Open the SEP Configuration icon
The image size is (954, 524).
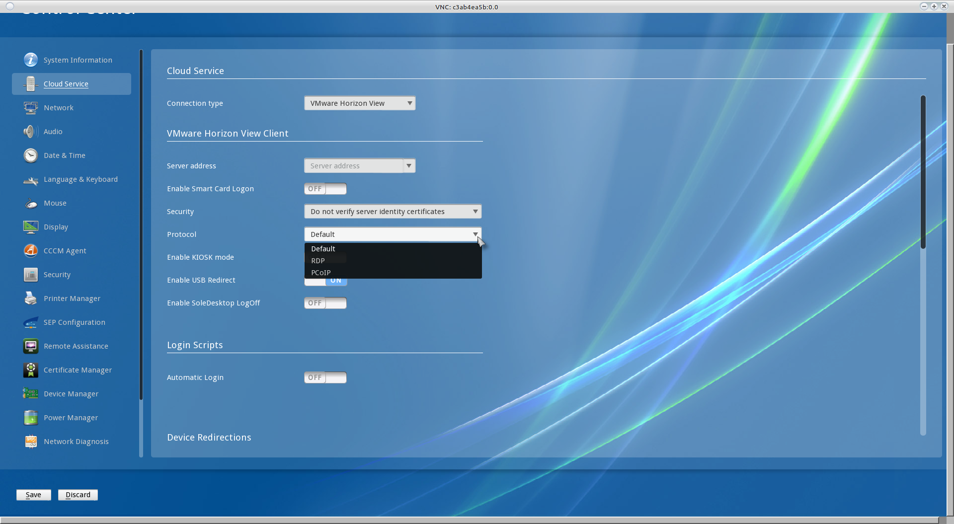tap(31, 323)
